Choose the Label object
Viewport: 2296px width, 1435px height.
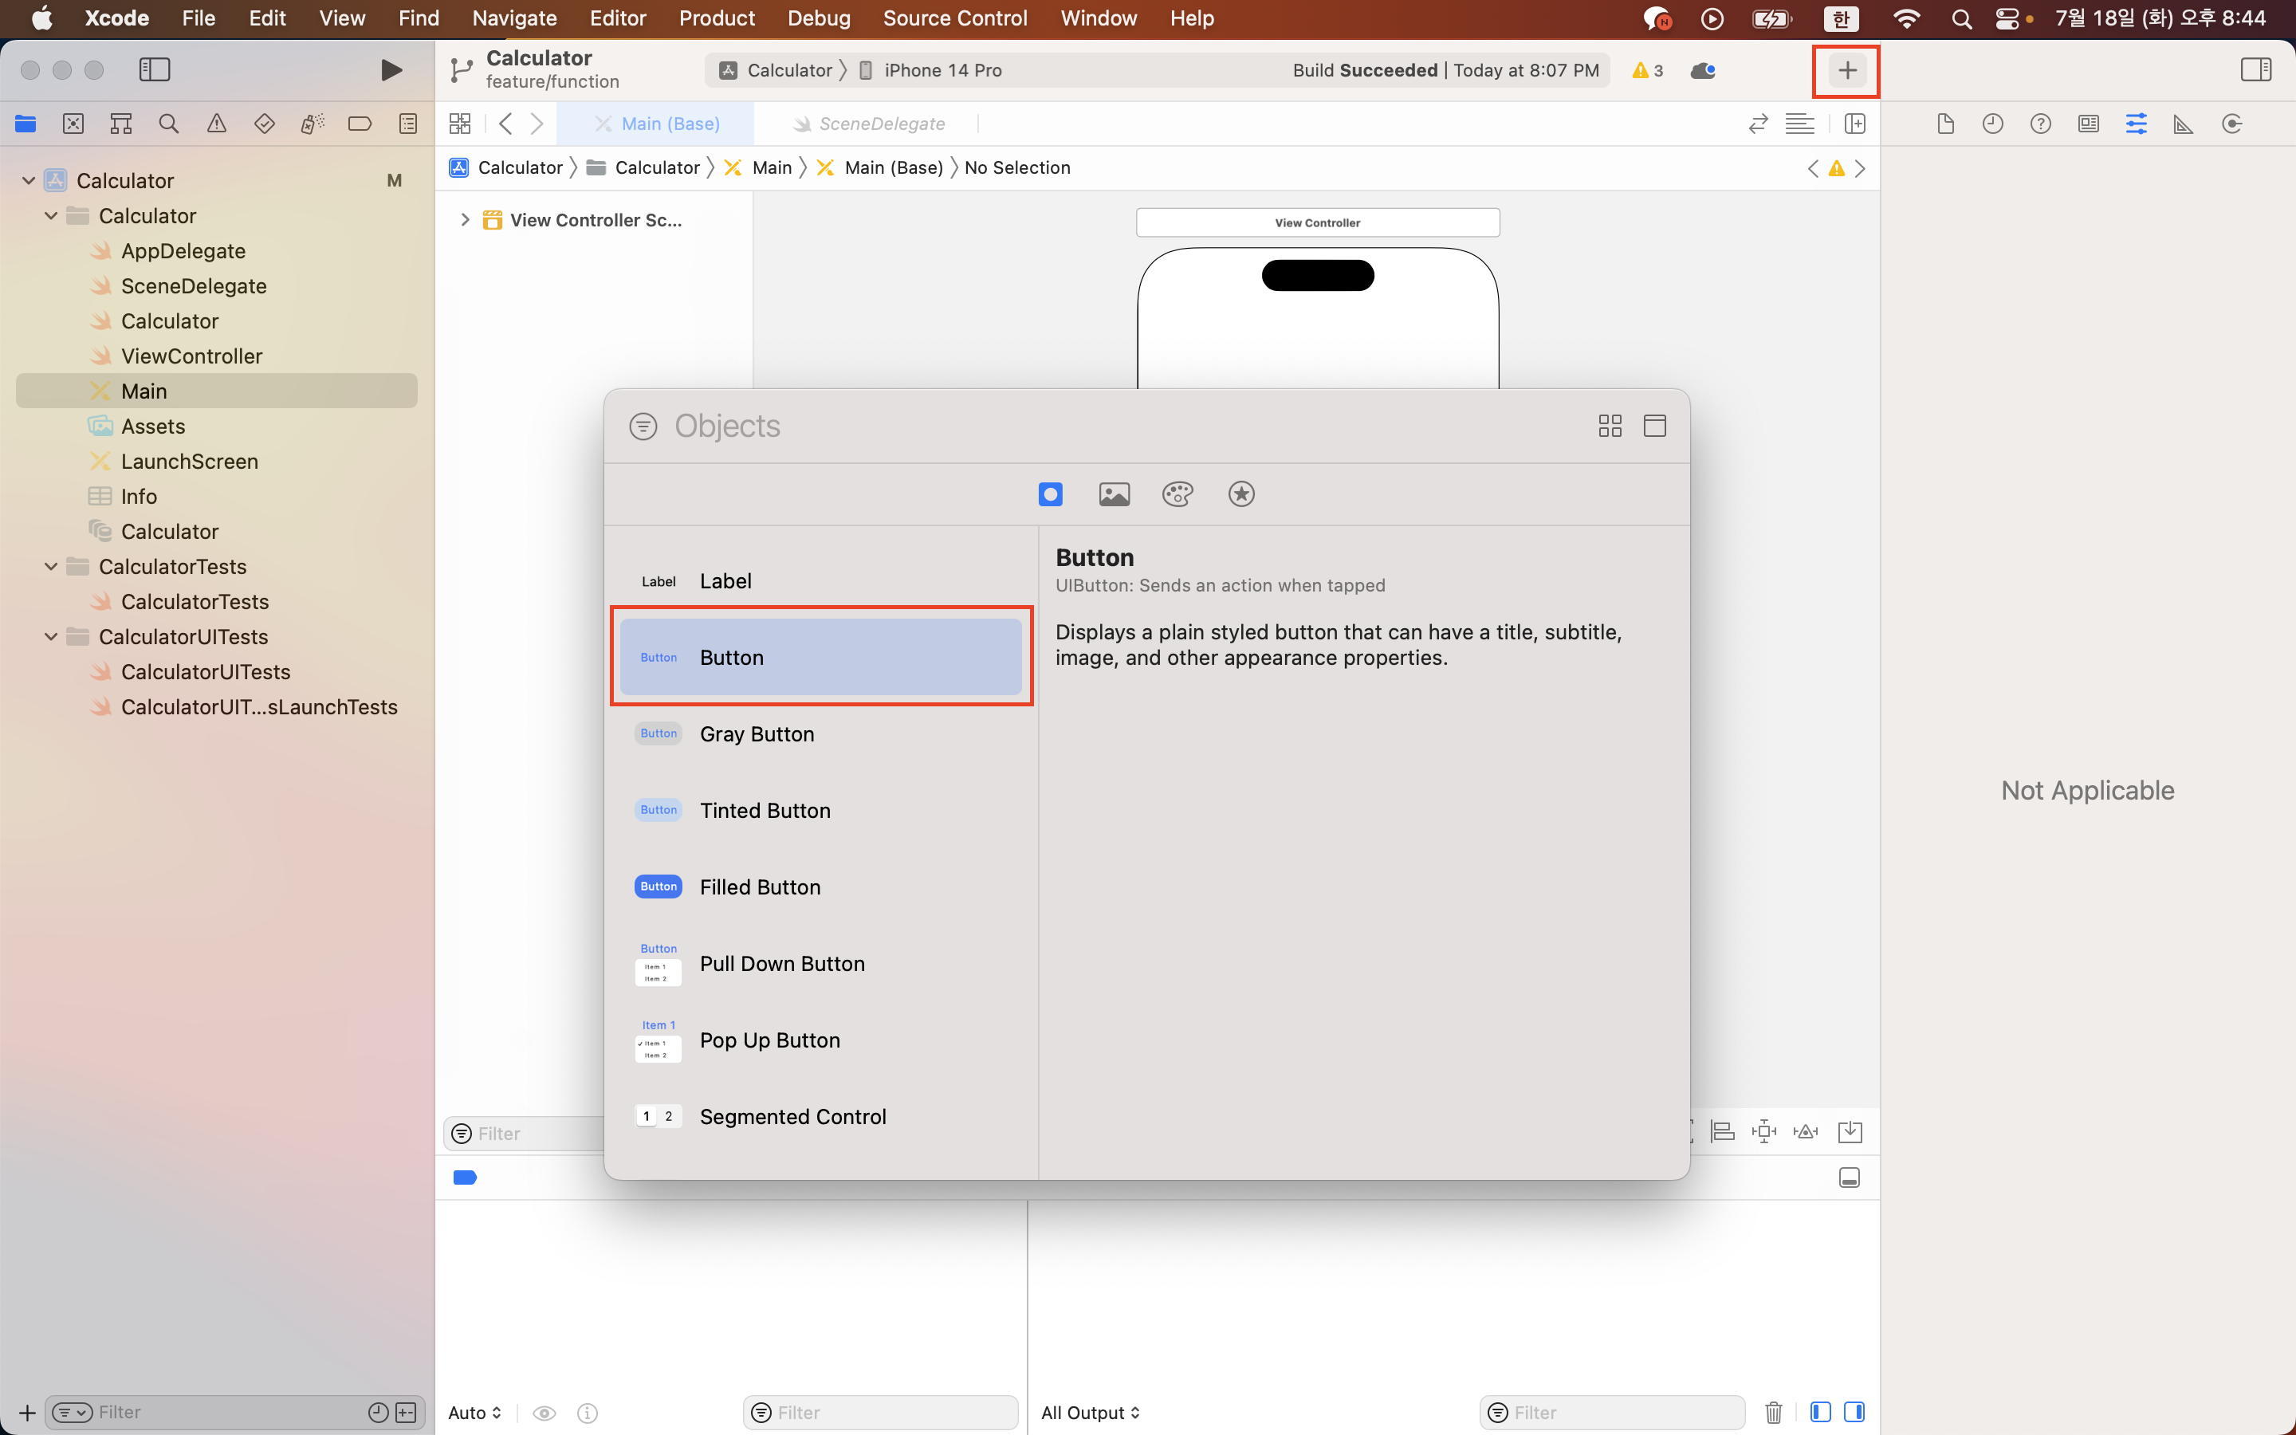(820, 581)
